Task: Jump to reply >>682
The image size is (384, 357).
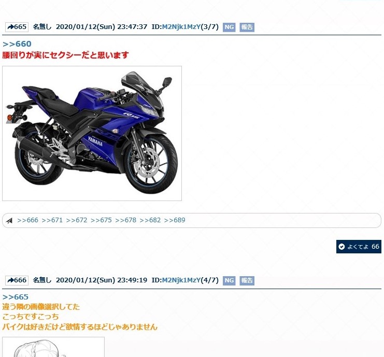Action: tap(150, 220)
